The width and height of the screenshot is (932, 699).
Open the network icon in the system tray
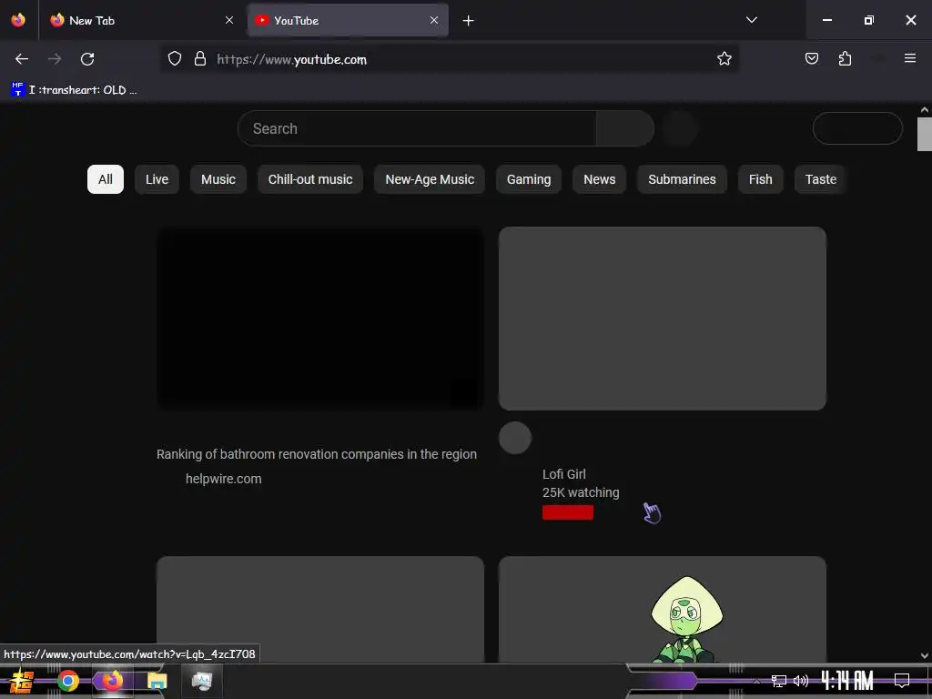pyautogui.click(x=779, y=681)
